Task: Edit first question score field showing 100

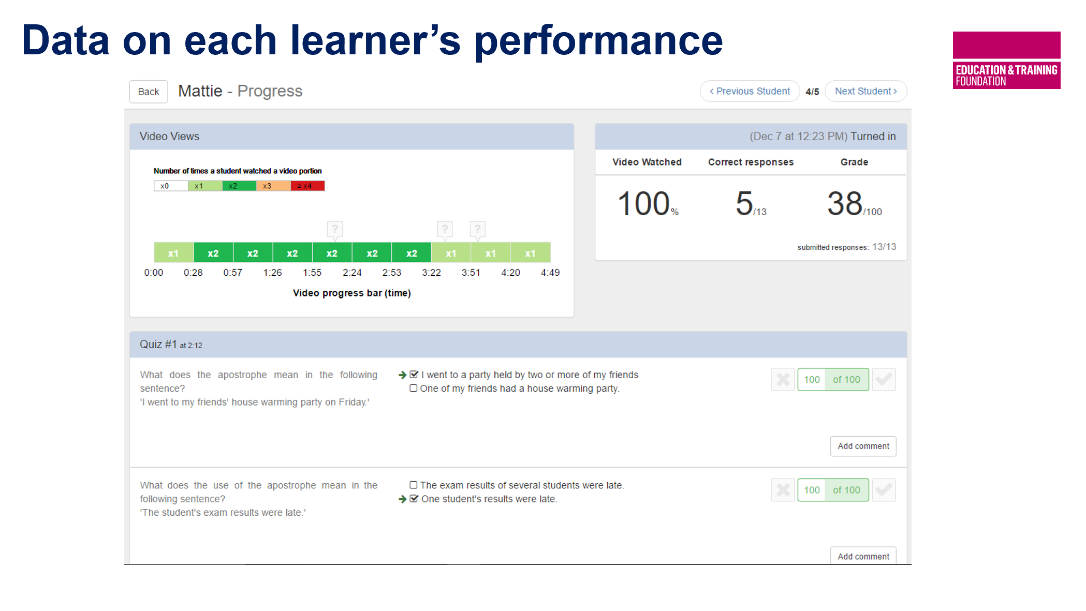Action: pos(811,380)
